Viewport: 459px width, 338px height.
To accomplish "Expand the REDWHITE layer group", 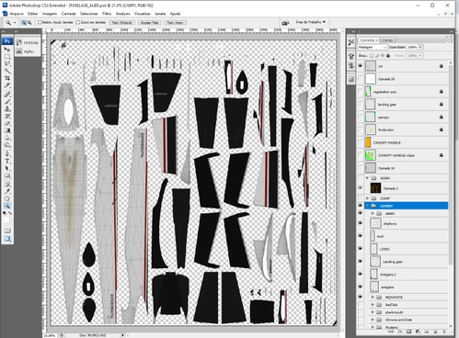I will (373, 298).
